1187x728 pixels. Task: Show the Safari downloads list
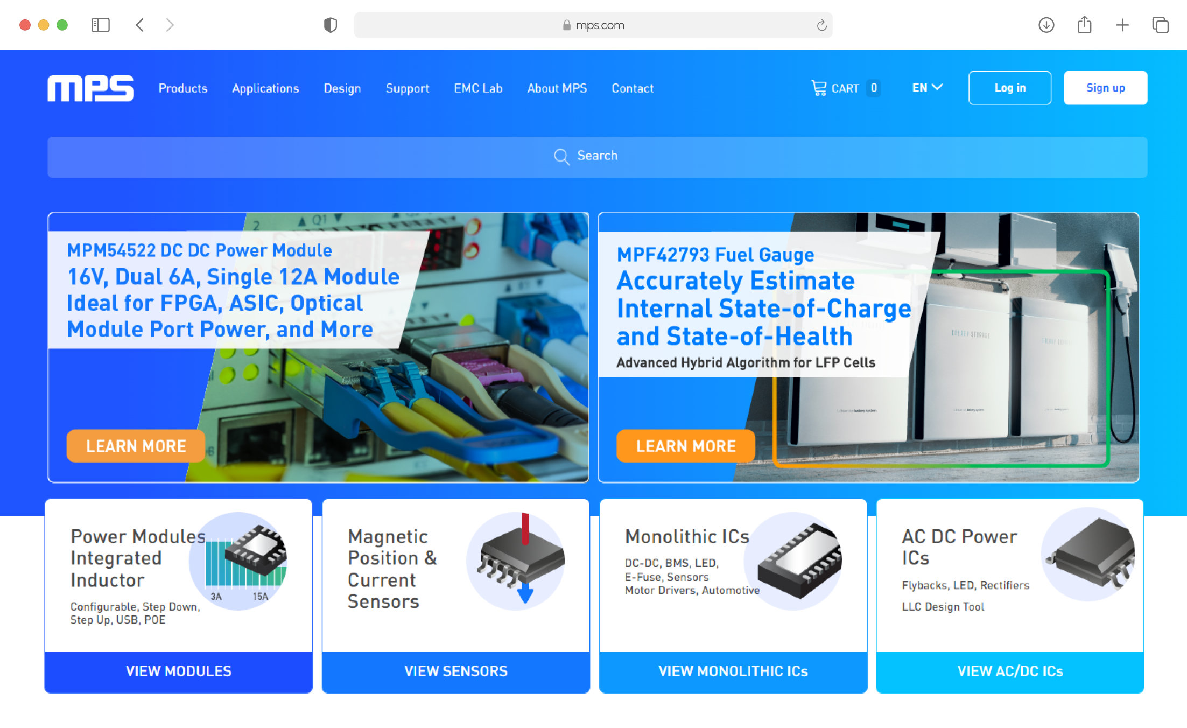coord(1046,25)
